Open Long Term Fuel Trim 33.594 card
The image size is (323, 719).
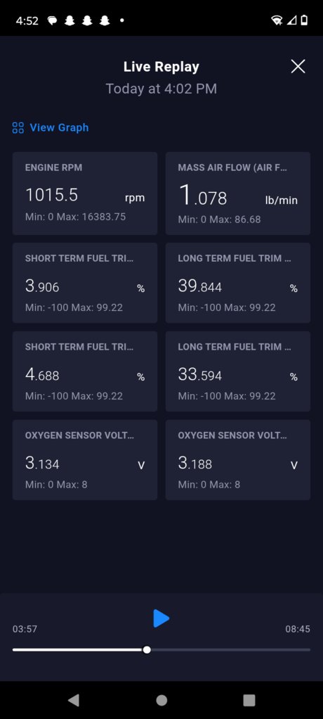coord(238,371)
